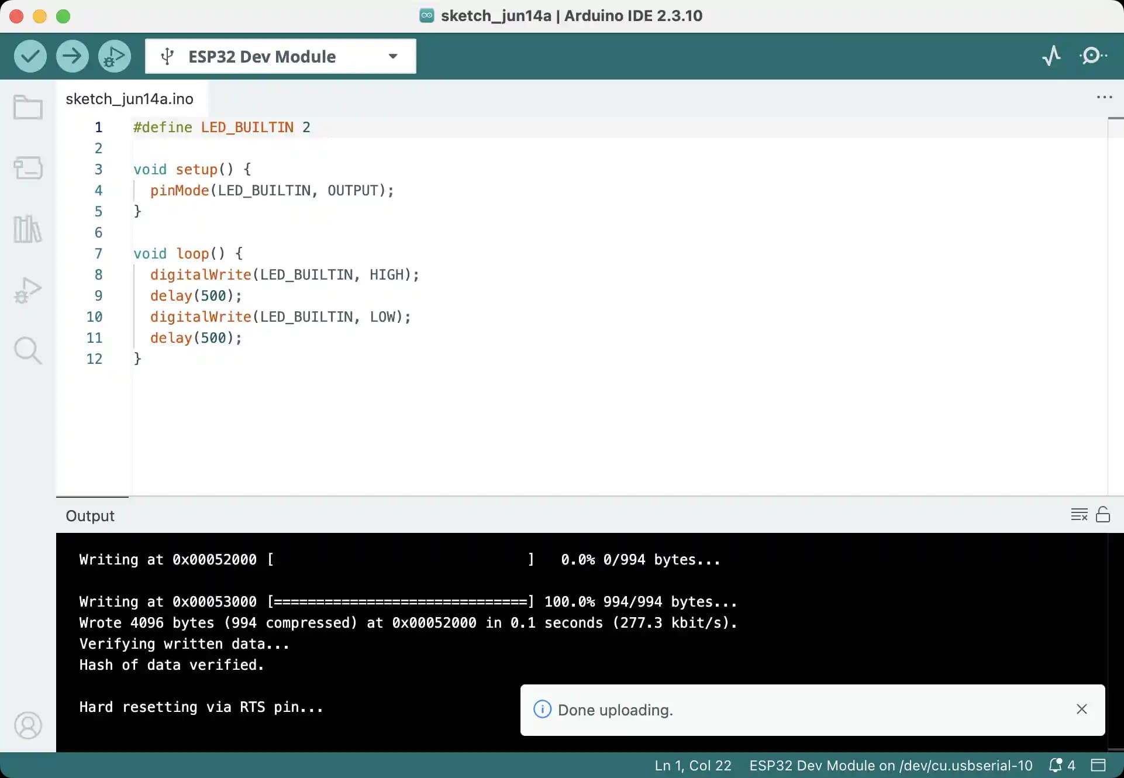The height and width of the screenshot is (778, 1124).
Task: Click the Output panel tab
Action: point(90,516)
